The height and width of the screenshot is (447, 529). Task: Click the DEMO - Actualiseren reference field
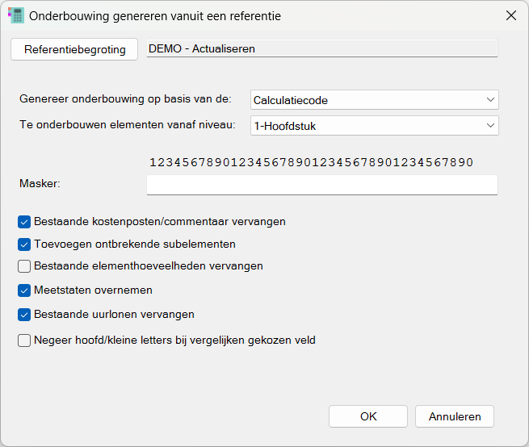322,48
